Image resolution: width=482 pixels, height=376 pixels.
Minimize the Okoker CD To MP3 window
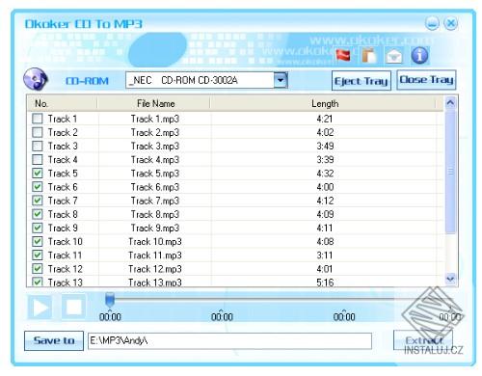tap(432, 23)
